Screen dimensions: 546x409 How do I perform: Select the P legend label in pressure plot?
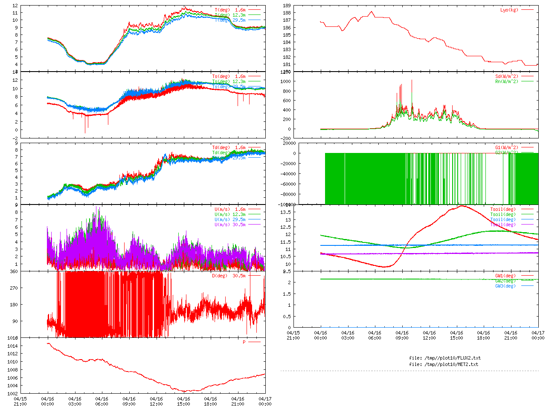(244, 342)
